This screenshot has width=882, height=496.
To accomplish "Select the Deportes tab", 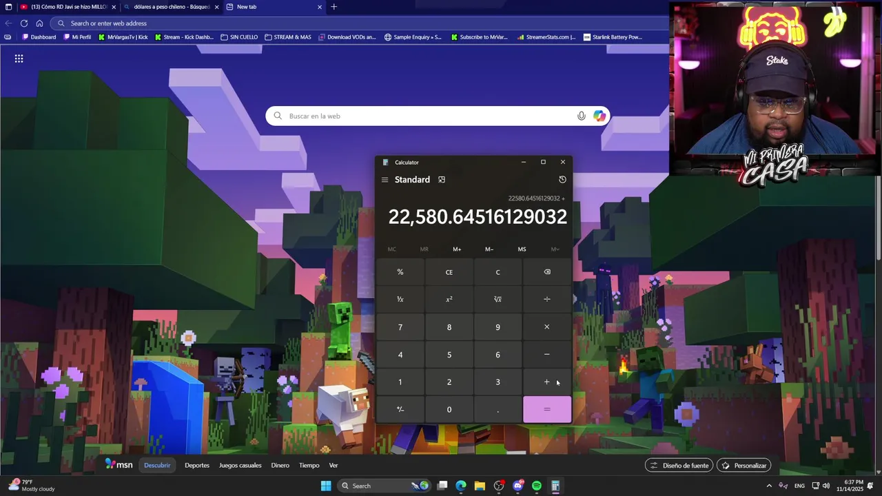I will pyautogui.click(x=197, y=466).
